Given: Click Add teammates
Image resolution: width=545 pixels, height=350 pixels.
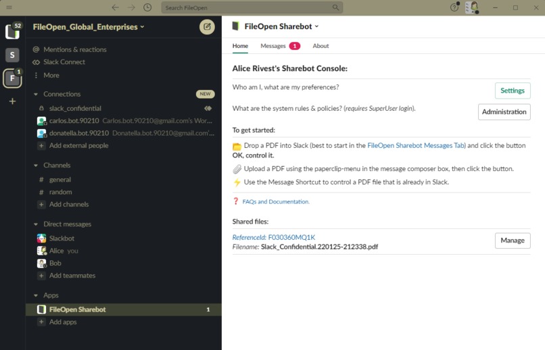Looking at the screenshot, I should tap(72, 276).
